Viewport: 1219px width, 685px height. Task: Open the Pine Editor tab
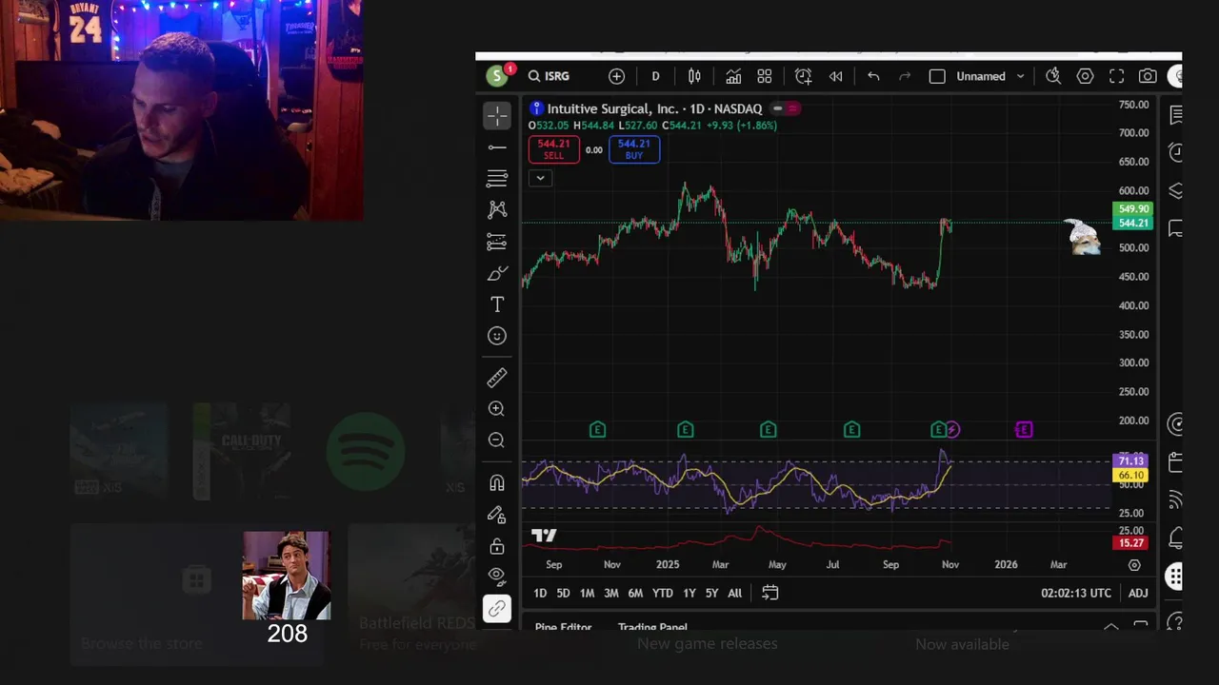(x=563, y=627)
